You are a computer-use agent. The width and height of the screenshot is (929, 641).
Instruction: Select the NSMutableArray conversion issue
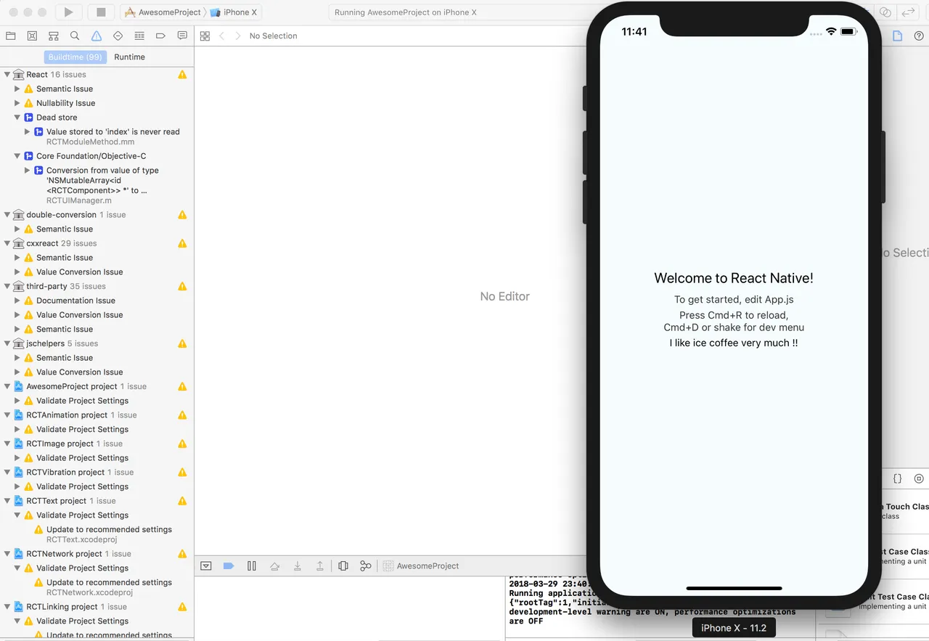[102, 180]
